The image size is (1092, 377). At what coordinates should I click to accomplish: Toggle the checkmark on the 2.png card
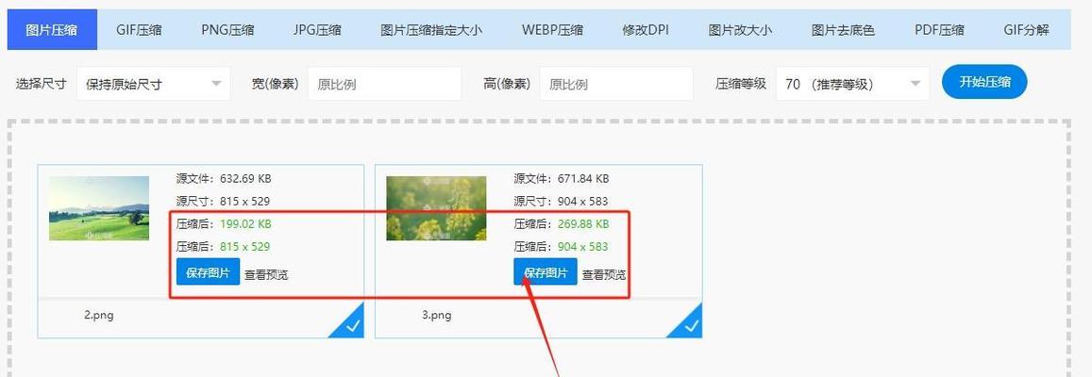(352, 325)
